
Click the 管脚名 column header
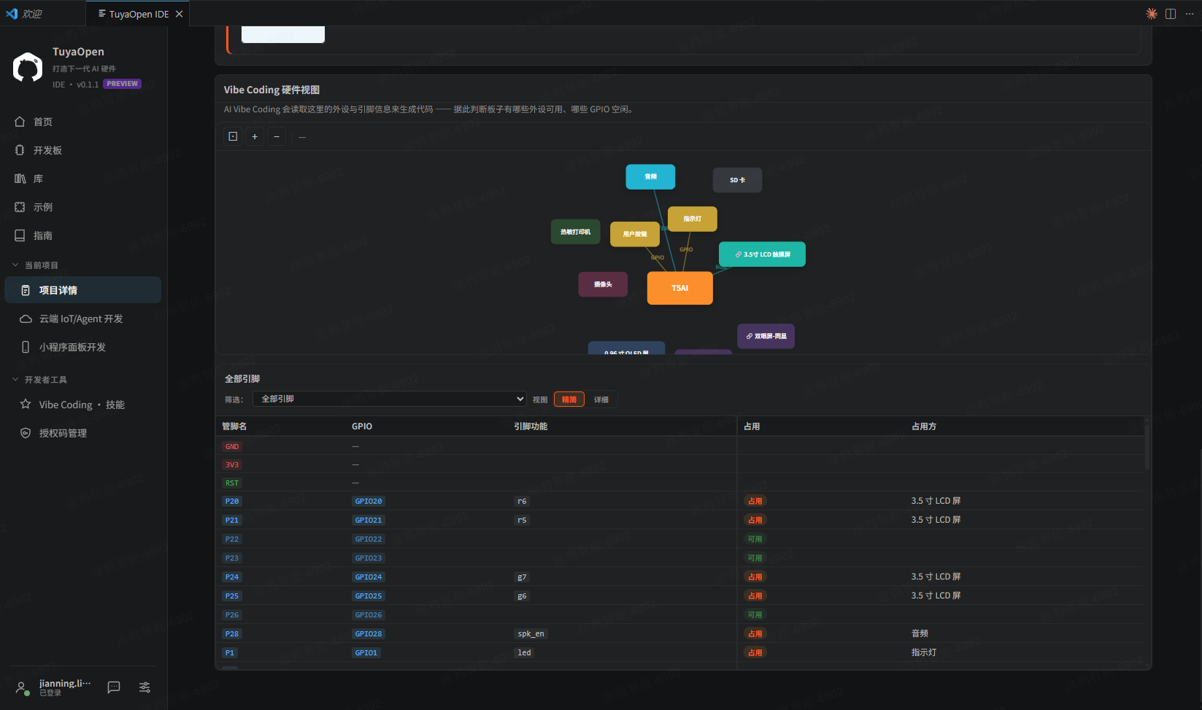[x=234, y=426]
